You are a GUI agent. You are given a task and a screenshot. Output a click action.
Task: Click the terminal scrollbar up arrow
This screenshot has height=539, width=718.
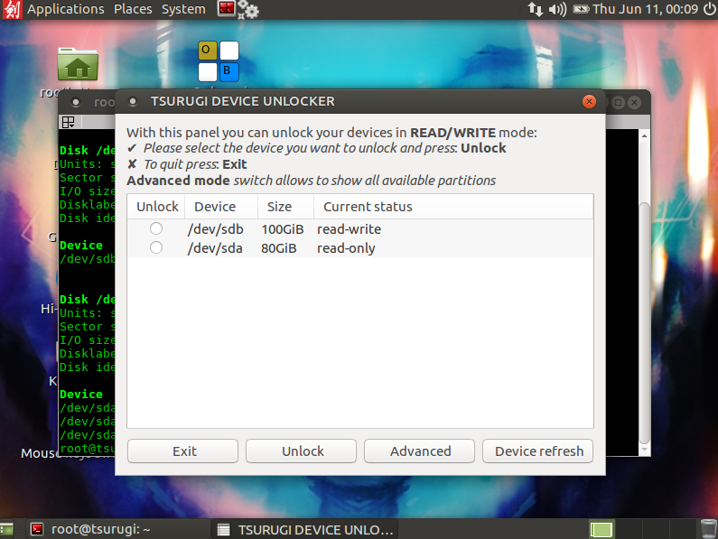point(644,135)
